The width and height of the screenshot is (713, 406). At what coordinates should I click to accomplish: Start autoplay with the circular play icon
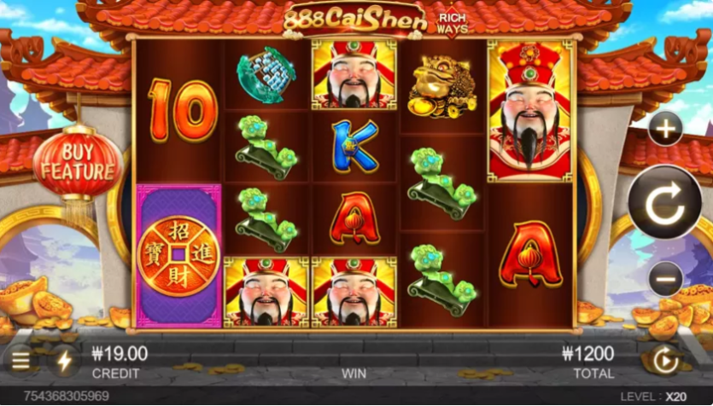[x=665, y=361]
